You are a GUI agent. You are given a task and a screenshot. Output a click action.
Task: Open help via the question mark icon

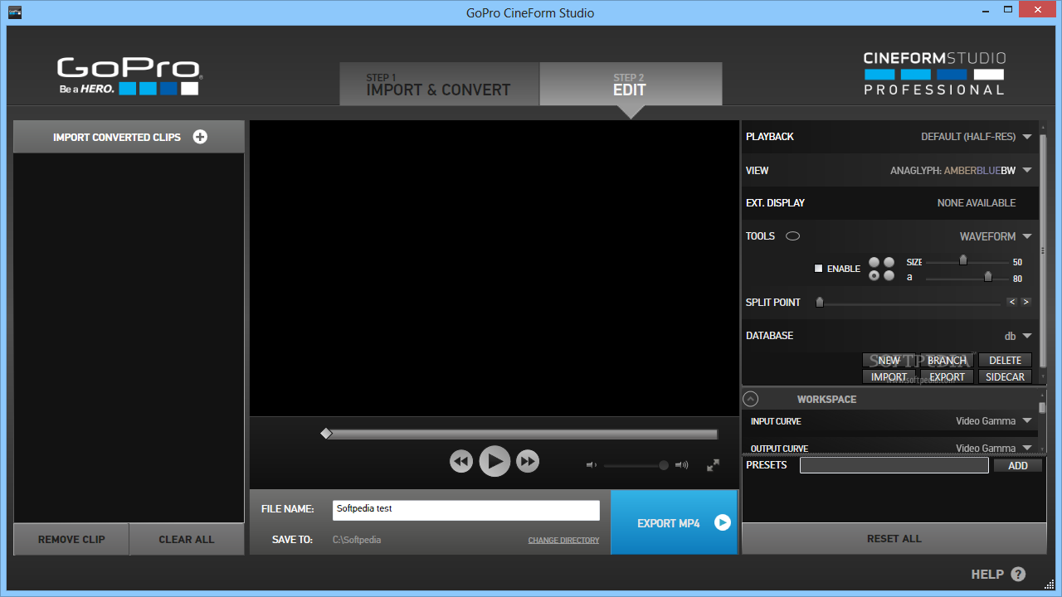tap(1018, 574)
